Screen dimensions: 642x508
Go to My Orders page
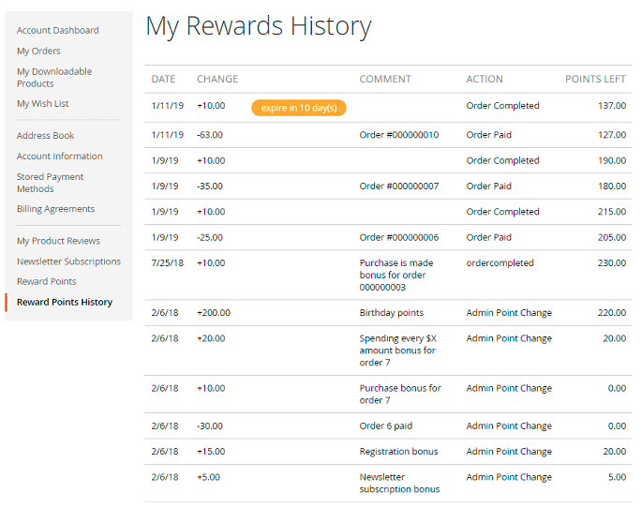(38, 51)
